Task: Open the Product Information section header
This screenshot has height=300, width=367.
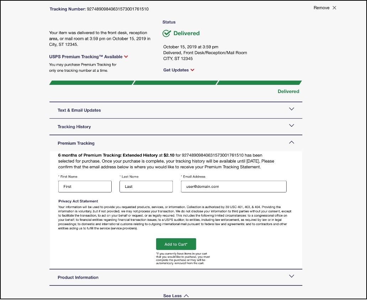Action: [176, 277]
